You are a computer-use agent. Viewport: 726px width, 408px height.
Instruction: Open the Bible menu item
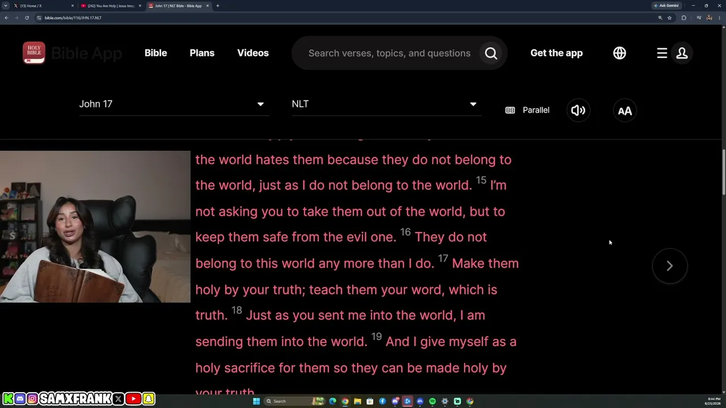pyautogui.click(x=155, y=53)
